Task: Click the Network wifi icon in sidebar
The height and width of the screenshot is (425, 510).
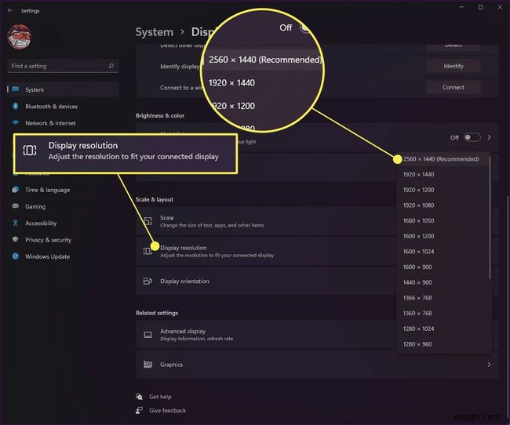Action: (x=15, y=122)
